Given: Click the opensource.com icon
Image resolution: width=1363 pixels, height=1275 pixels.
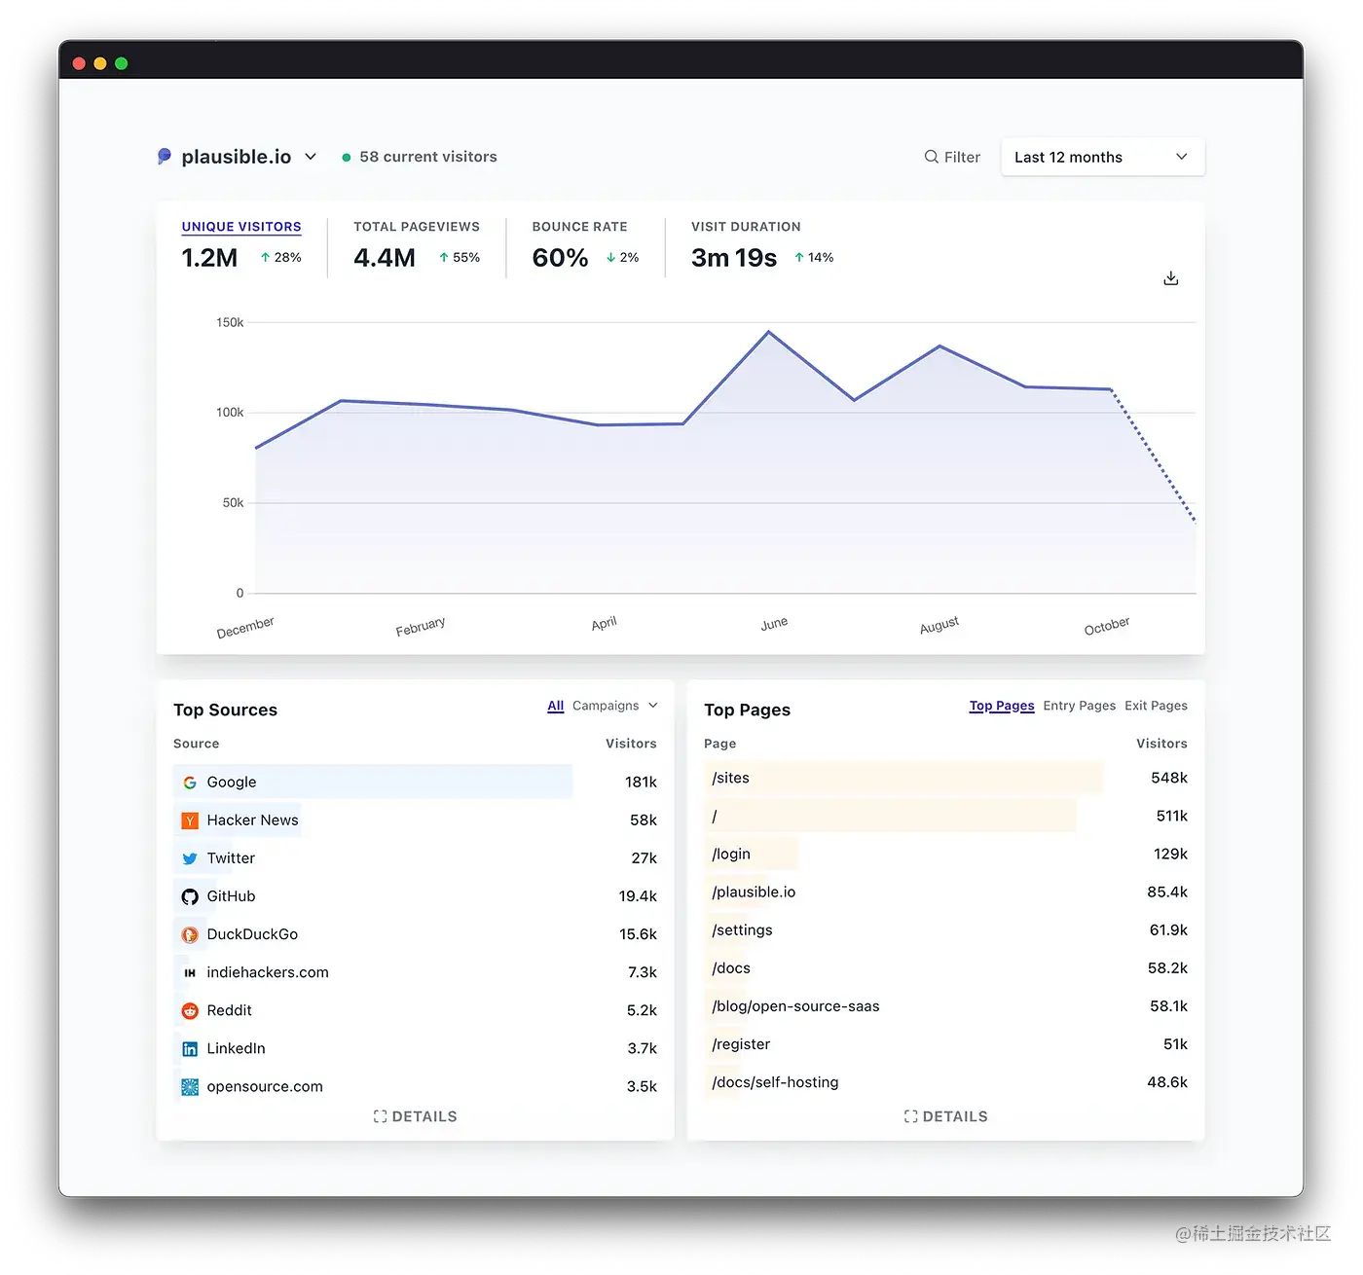Looking at the screenshot, I should (x=190, y=1086).
